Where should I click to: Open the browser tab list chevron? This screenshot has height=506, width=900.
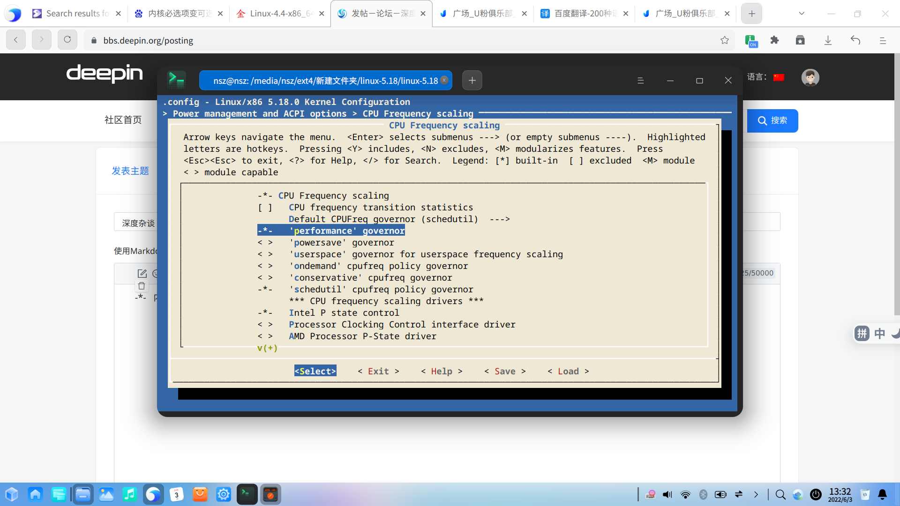click(x=802, y=14)
